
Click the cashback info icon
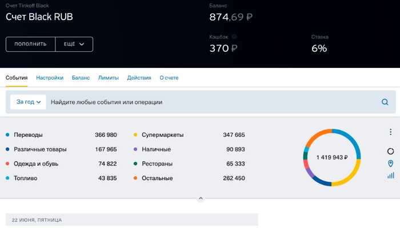coord(234,37)
